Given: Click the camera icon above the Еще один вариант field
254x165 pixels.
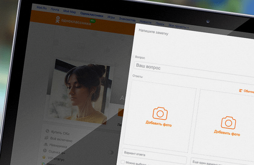Looking at the screenshot, I should click(x=228, y=123).
